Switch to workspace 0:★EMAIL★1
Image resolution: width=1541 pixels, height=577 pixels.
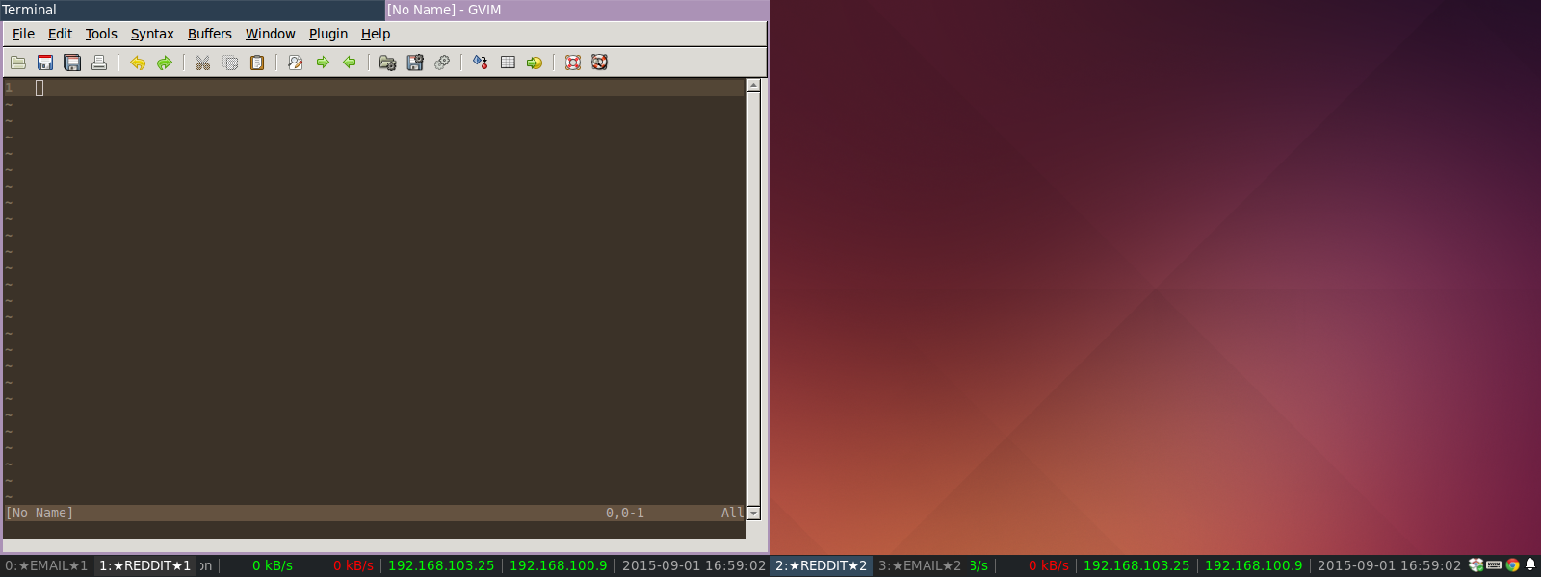[46, 565]
